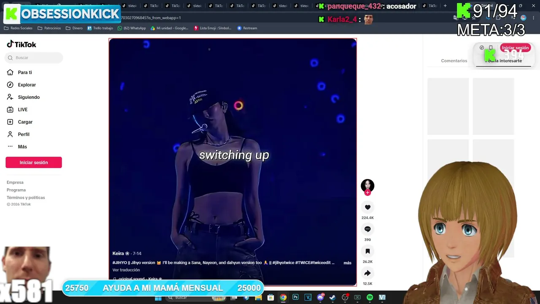This screenshot has width=540, height=304.
Task: Open the Programa footer link
Action: tap(16, 190)
